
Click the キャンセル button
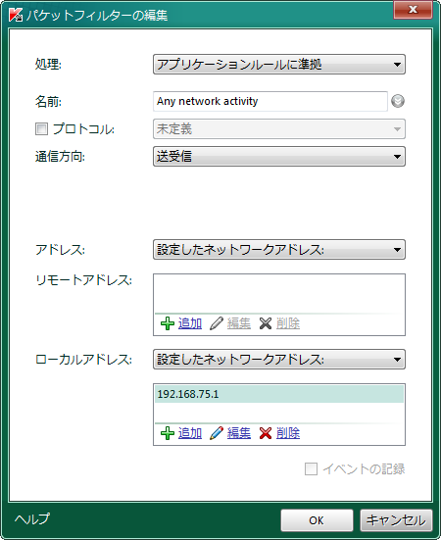tap(396, 520)
